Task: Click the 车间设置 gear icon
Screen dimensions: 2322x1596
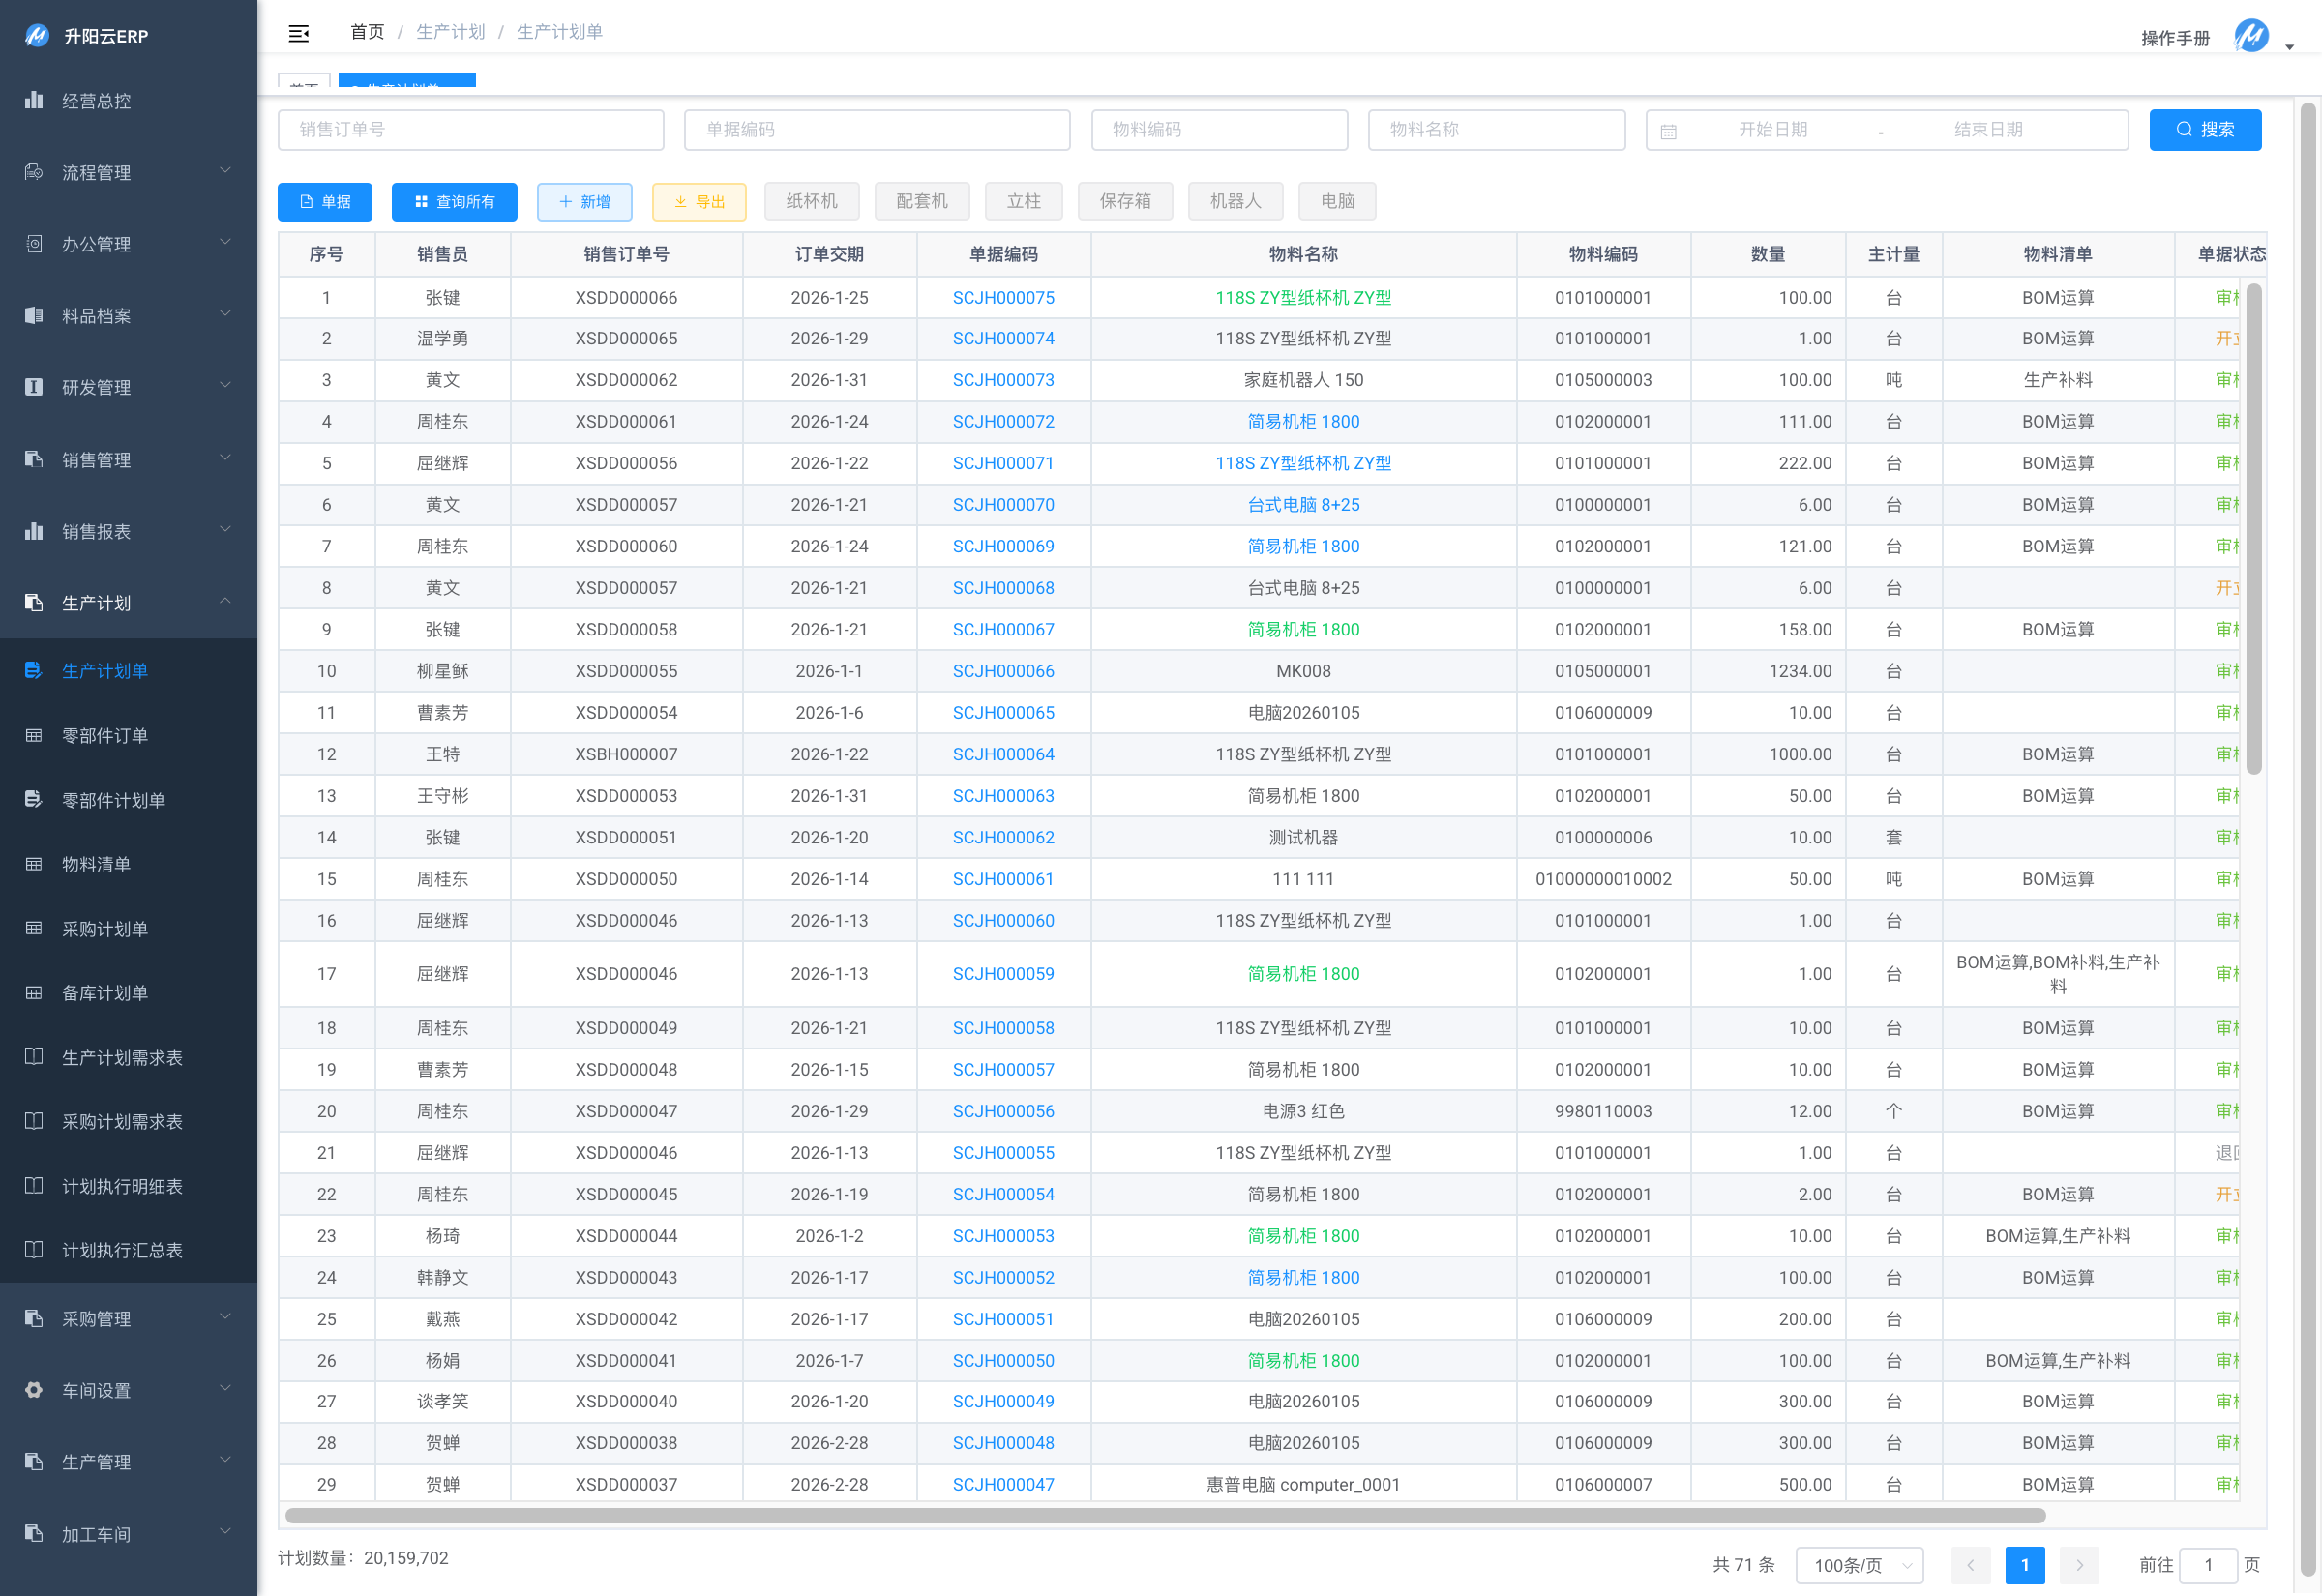Action: pyautogui.click(x=34, y=1390)
